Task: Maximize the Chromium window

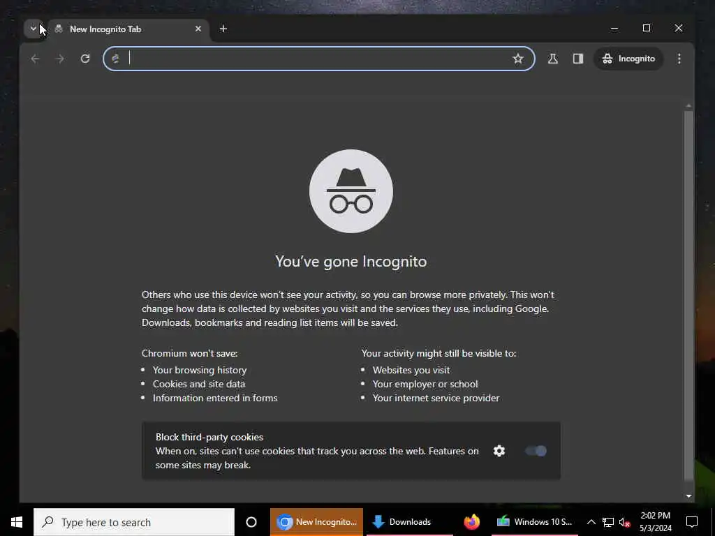Action: [x=646, y=28]
